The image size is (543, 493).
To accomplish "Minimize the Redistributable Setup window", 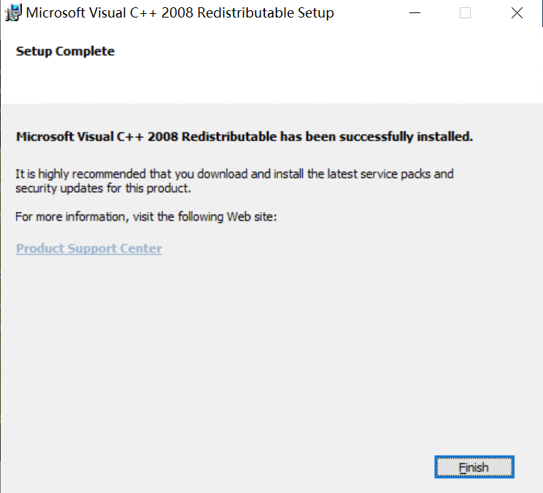I will 415,13.
